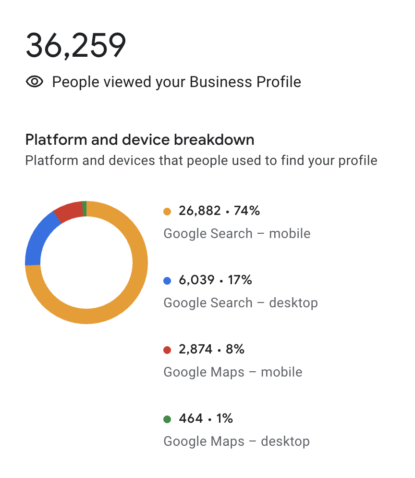Click the 36,259 total views number
Screen dimensions: 415x478
click(76, 46)
